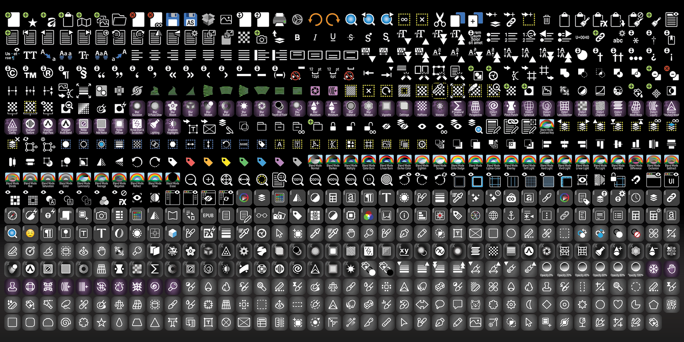Choose the Blend Mode Overlay icon
The width and height of the screenshot is (684, 342).
tap(511, 162)
